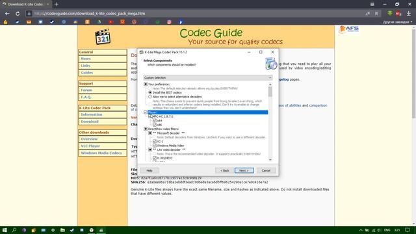The image size is (416, 234).
Task: Click the installer disc icon in header
Action: pos(271,64)
